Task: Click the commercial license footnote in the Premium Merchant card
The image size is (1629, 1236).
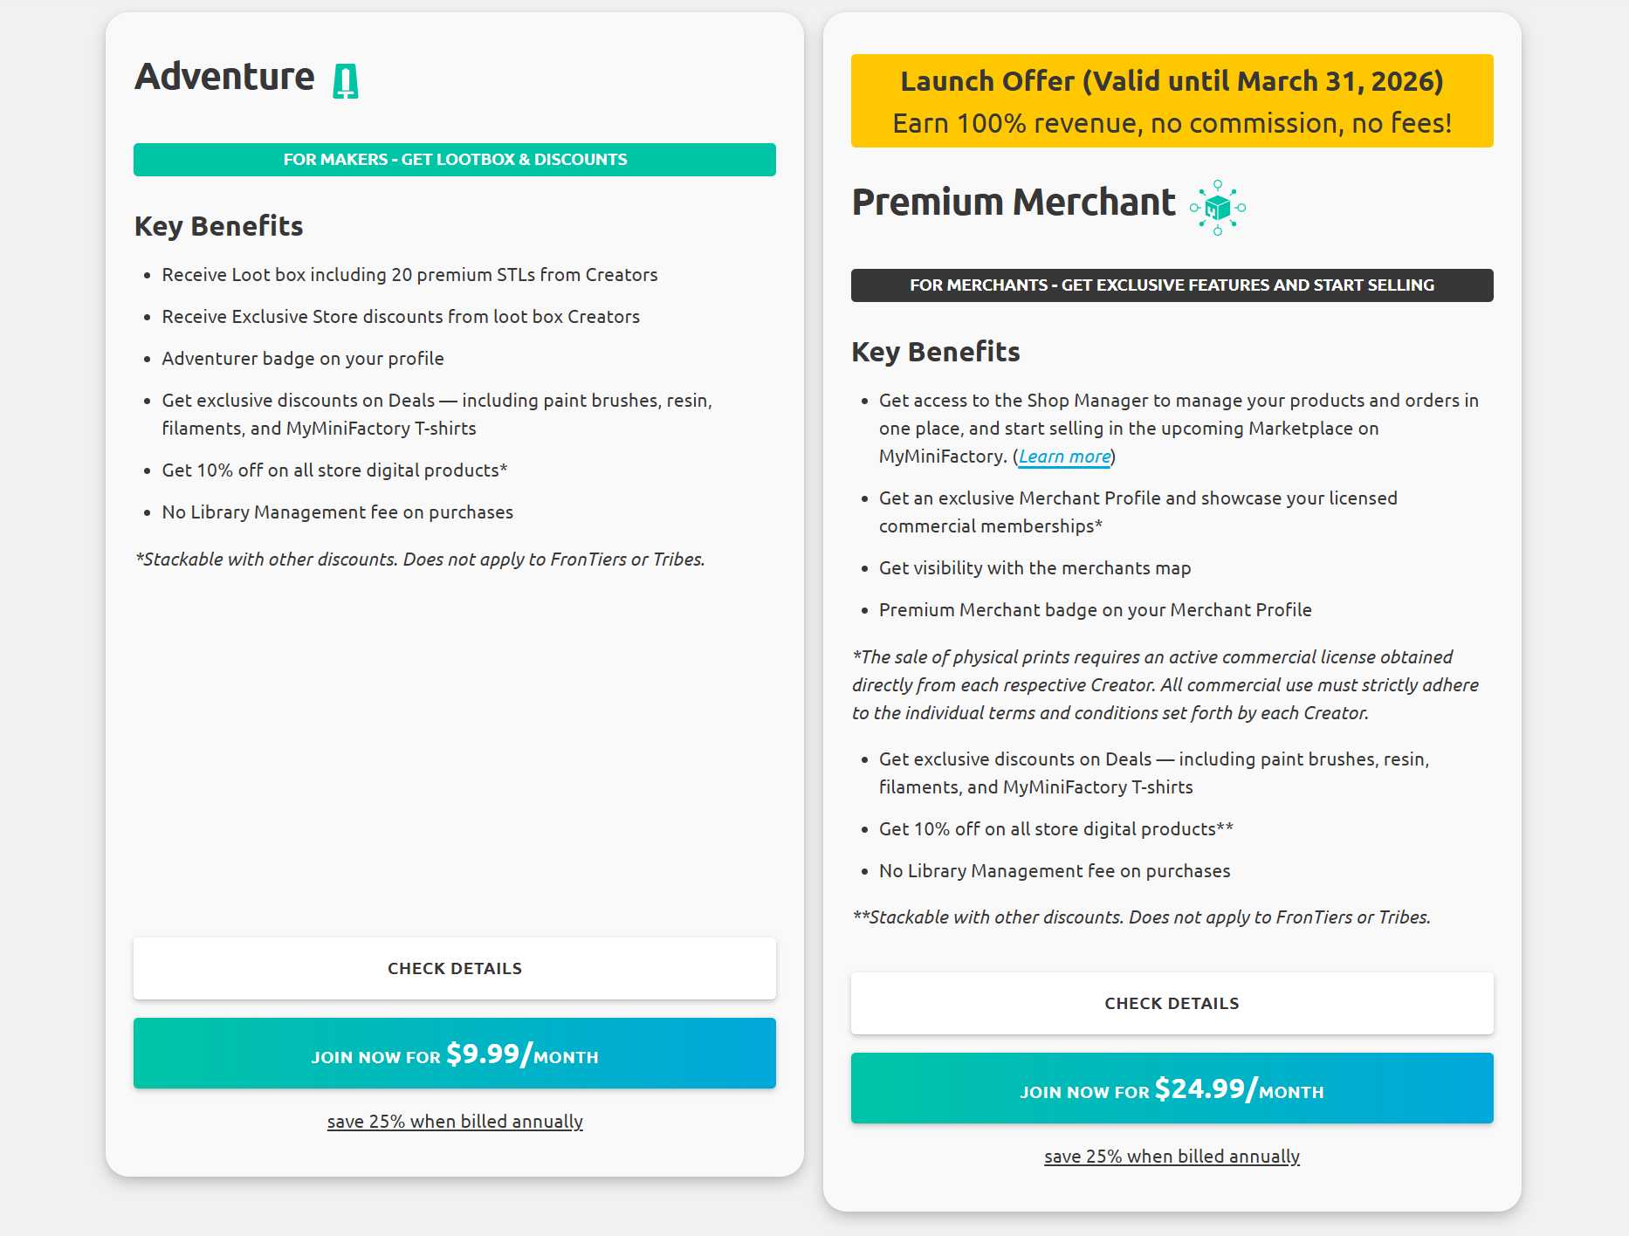Action: (x=1165, y=685)
